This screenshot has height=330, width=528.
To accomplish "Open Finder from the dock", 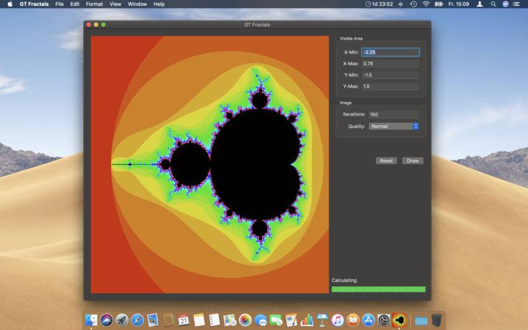I will (x=91, y=320).
